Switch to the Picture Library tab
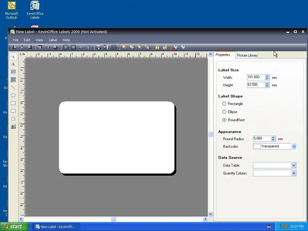This screenshot has width=308, height=231. click(x=247, y=55)
